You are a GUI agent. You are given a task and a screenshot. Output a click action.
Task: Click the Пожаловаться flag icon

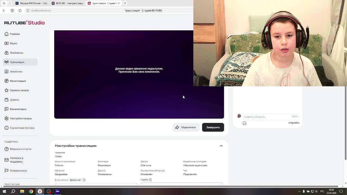pos(7,171)
